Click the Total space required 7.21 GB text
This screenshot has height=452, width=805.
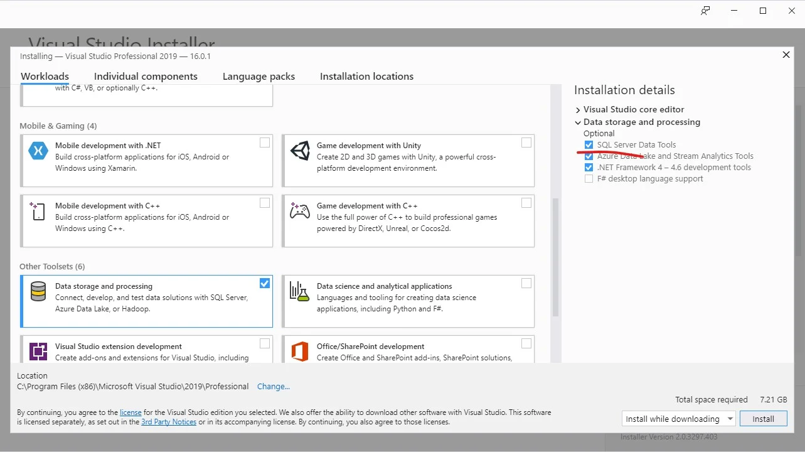click(x=731, y=400)
